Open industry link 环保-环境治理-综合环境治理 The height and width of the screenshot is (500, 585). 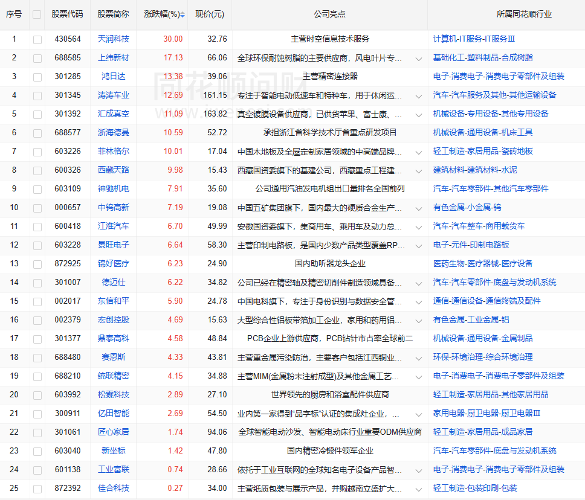(483, 357)
